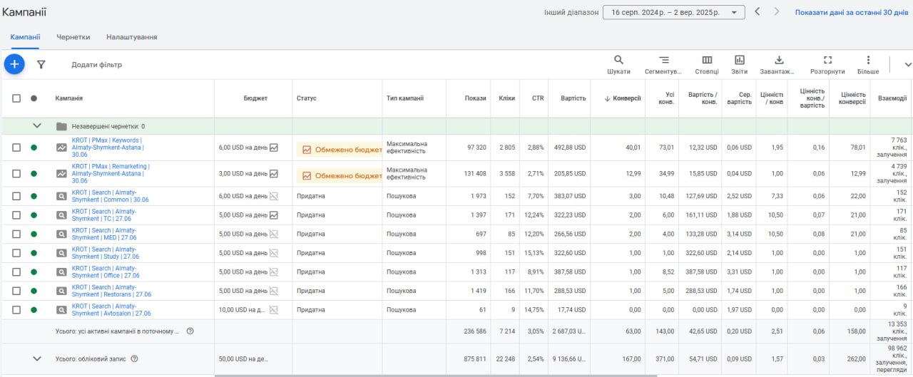The width and height of the screenshot is (913, 377).
Task: Switch to the Чернетки tab
Action: (73, 37)
